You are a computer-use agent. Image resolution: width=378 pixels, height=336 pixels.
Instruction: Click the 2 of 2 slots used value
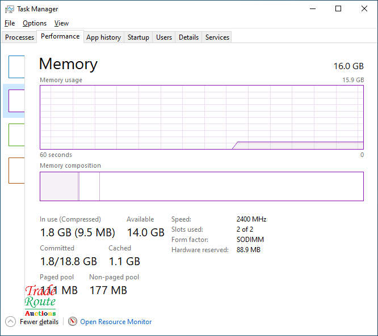245,229
